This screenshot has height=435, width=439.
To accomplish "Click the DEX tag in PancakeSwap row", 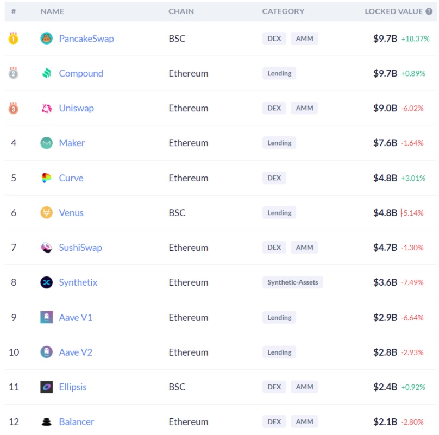I will click(x=274, y=39).
